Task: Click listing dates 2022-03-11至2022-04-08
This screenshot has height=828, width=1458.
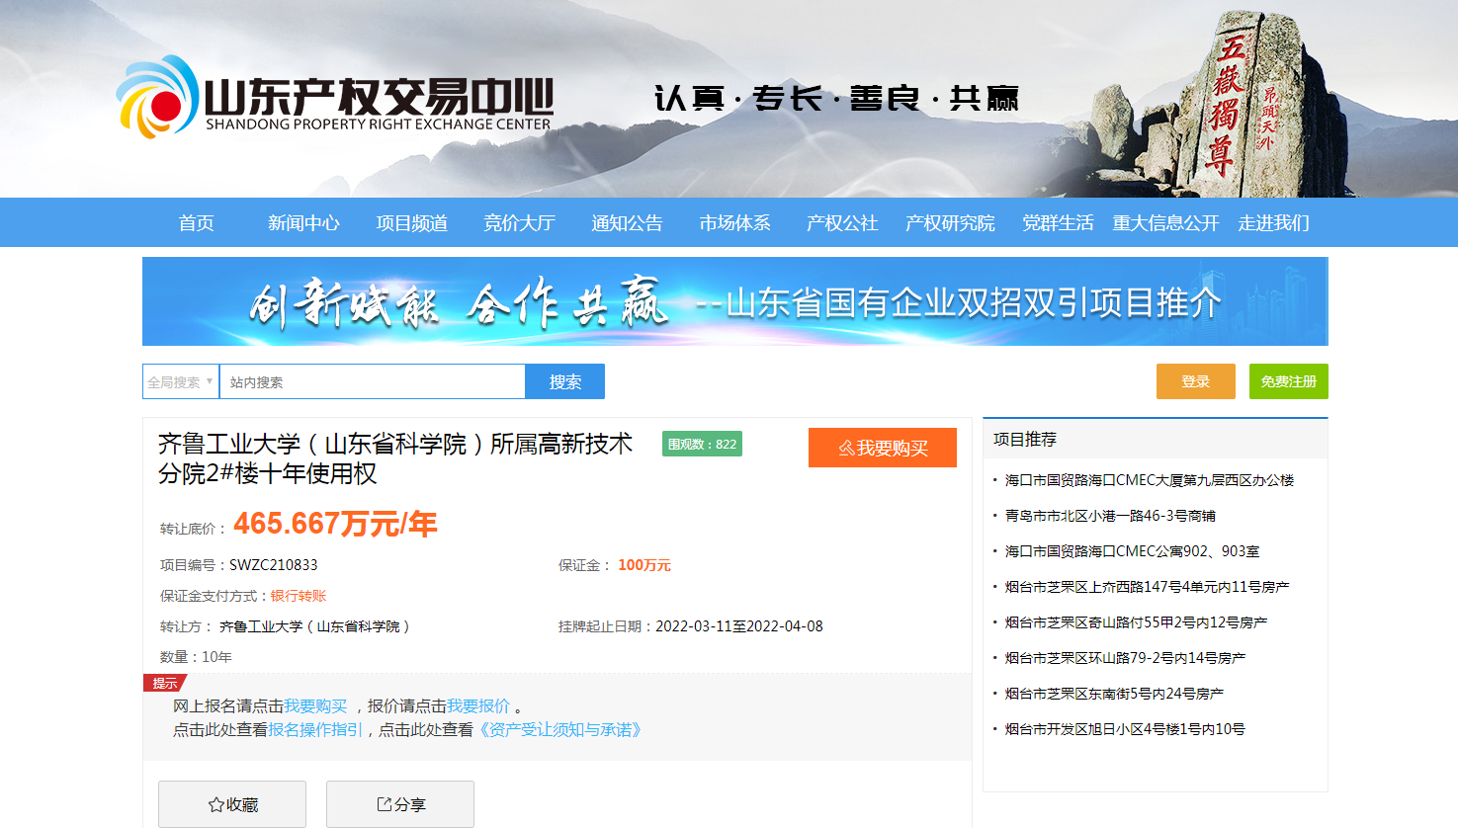Action: coord(739,626)
